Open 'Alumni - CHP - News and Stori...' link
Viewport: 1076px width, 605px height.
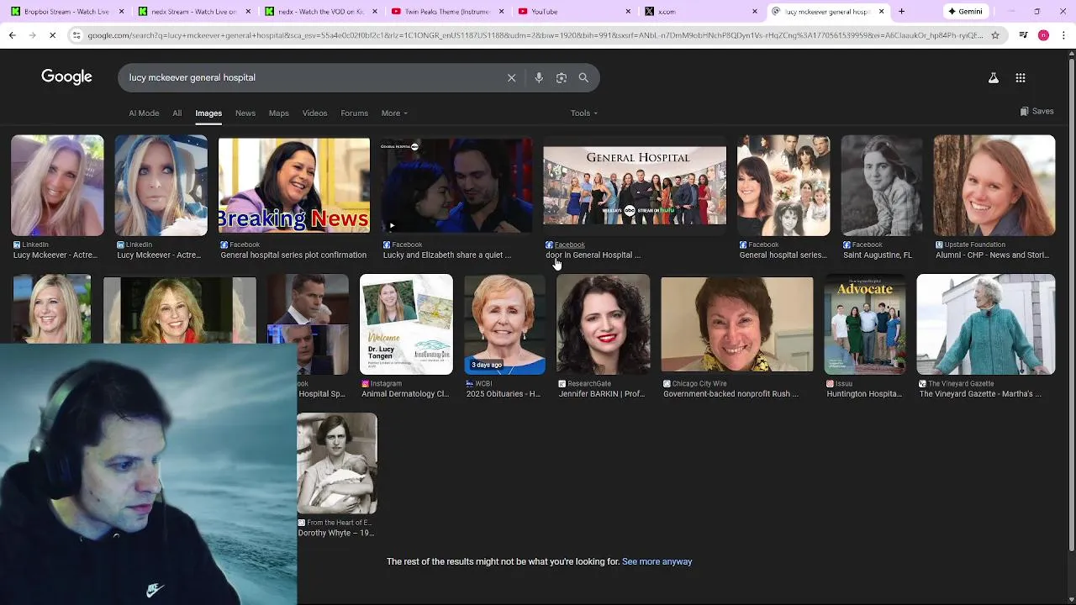click(x=992, y=255)
